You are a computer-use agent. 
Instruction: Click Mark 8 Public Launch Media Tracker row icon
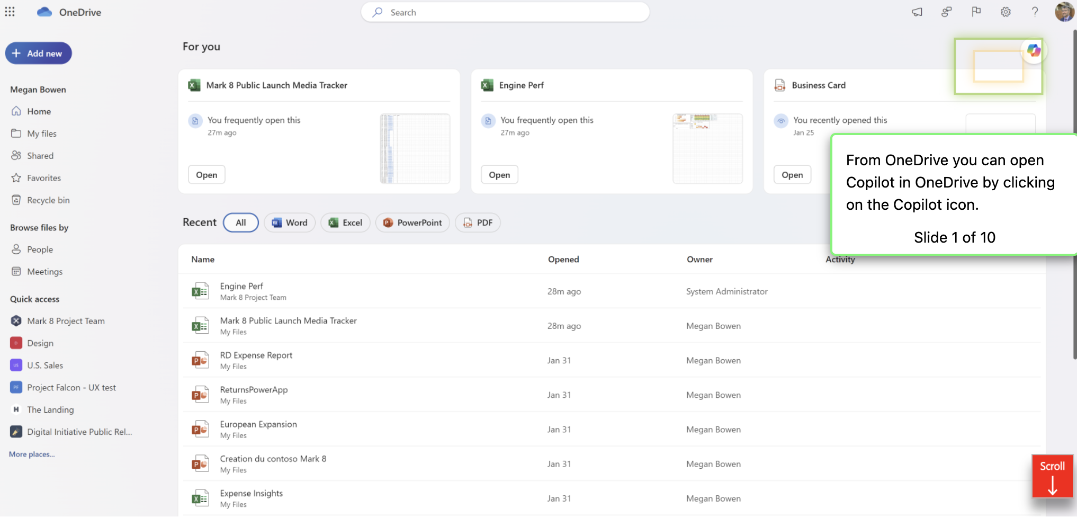tap(200, 326)
